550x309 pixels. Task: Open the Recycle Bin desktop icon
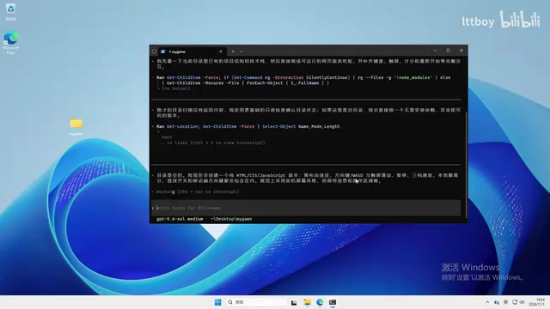coord(10,11)
